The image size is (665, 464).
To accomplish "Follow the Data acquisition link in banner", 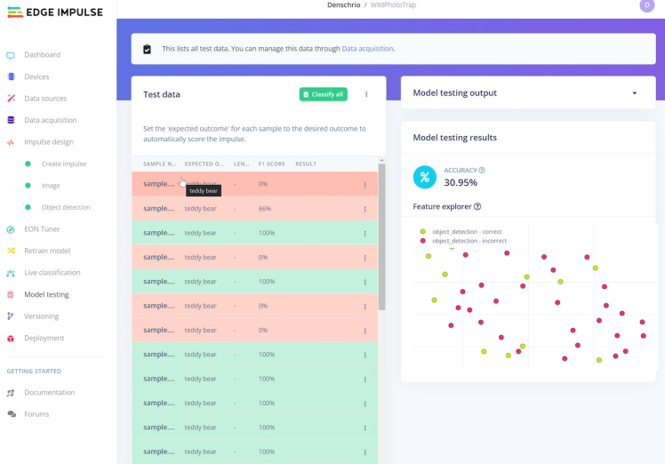I will [x=367, y=48].
